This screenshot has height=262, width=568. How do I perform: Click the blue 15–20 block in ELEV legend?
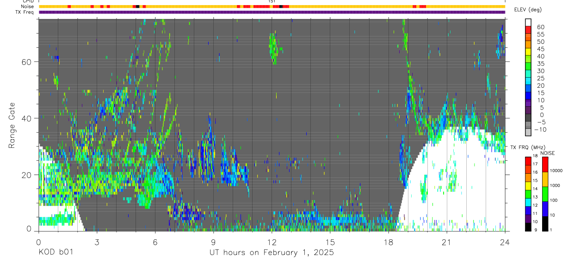click(528, 89)
